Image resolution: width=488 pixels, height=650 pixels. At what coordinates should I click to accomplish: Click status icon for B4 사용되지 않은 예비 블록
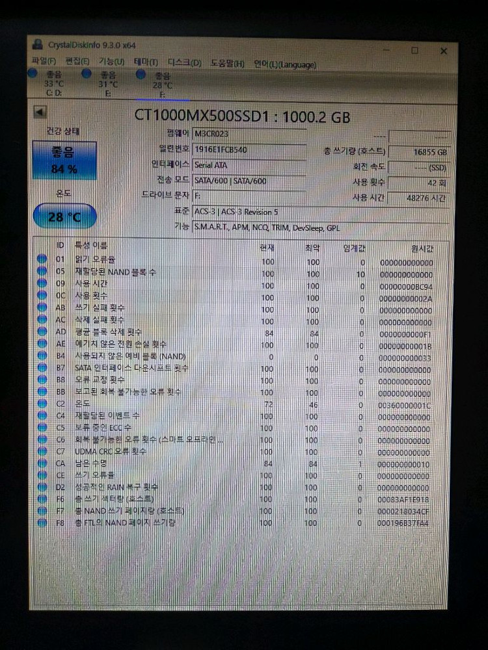[x=42, y=356]
